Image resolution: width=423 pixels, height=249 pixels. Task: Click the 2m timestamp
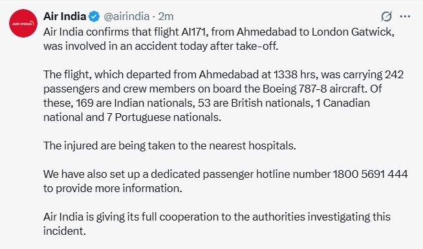point(166,16)
